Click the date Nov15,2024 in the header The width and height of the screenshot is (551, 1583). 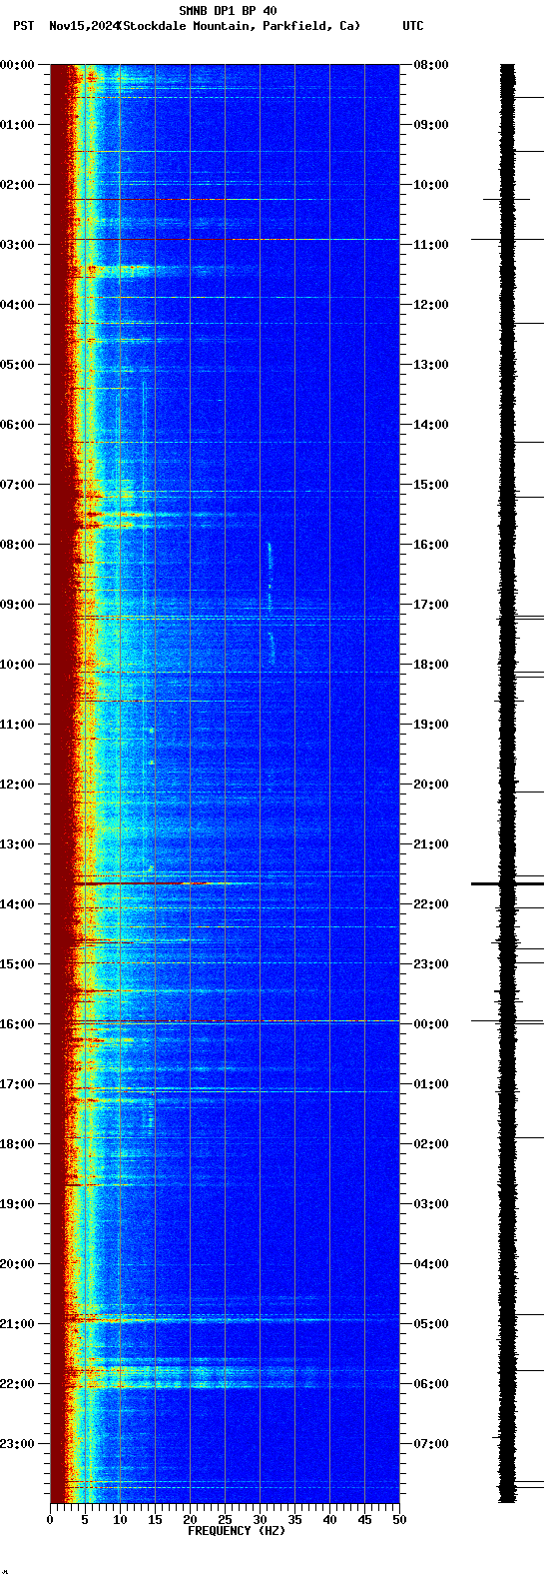[x=83, y=26]
